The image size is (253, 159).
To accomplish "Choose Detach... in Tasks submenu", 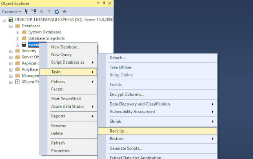I will tap(158, 58).
